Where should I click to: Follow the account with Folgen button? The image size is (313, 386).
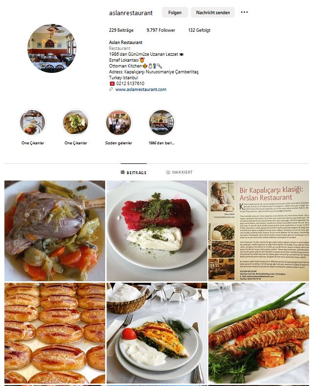175,12
